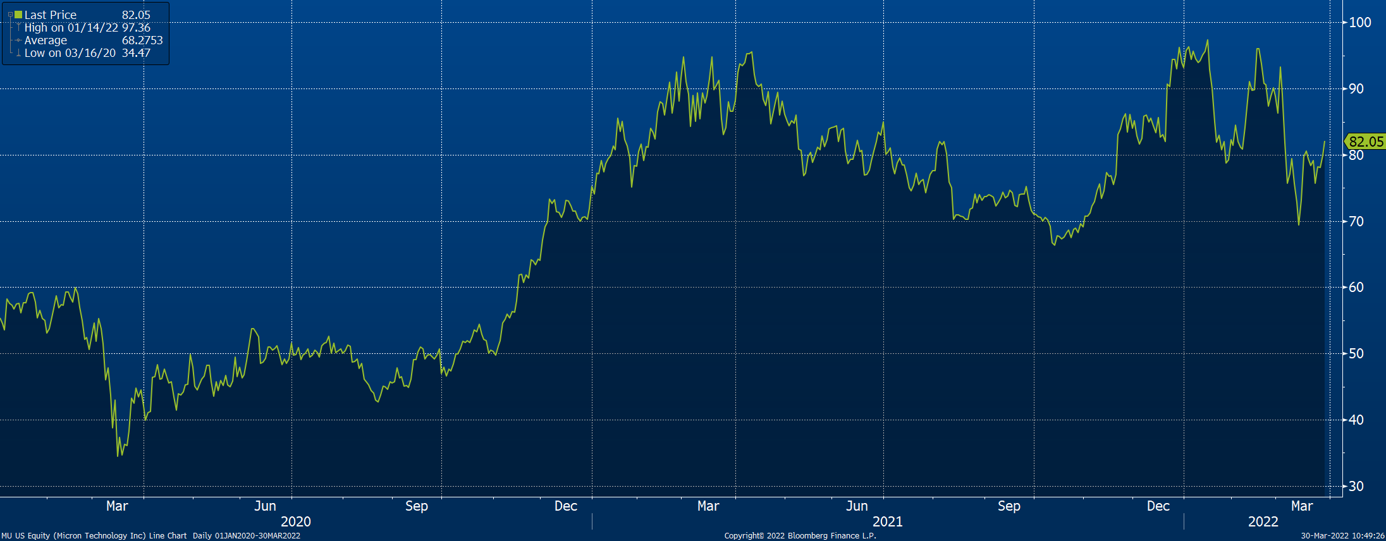Click 'Daily 01JAN2020-30MAR2022' range text

point(247,535)
